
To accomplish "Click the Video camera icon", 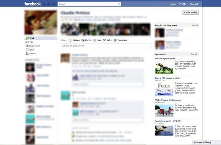I will [x=104, y=40].
